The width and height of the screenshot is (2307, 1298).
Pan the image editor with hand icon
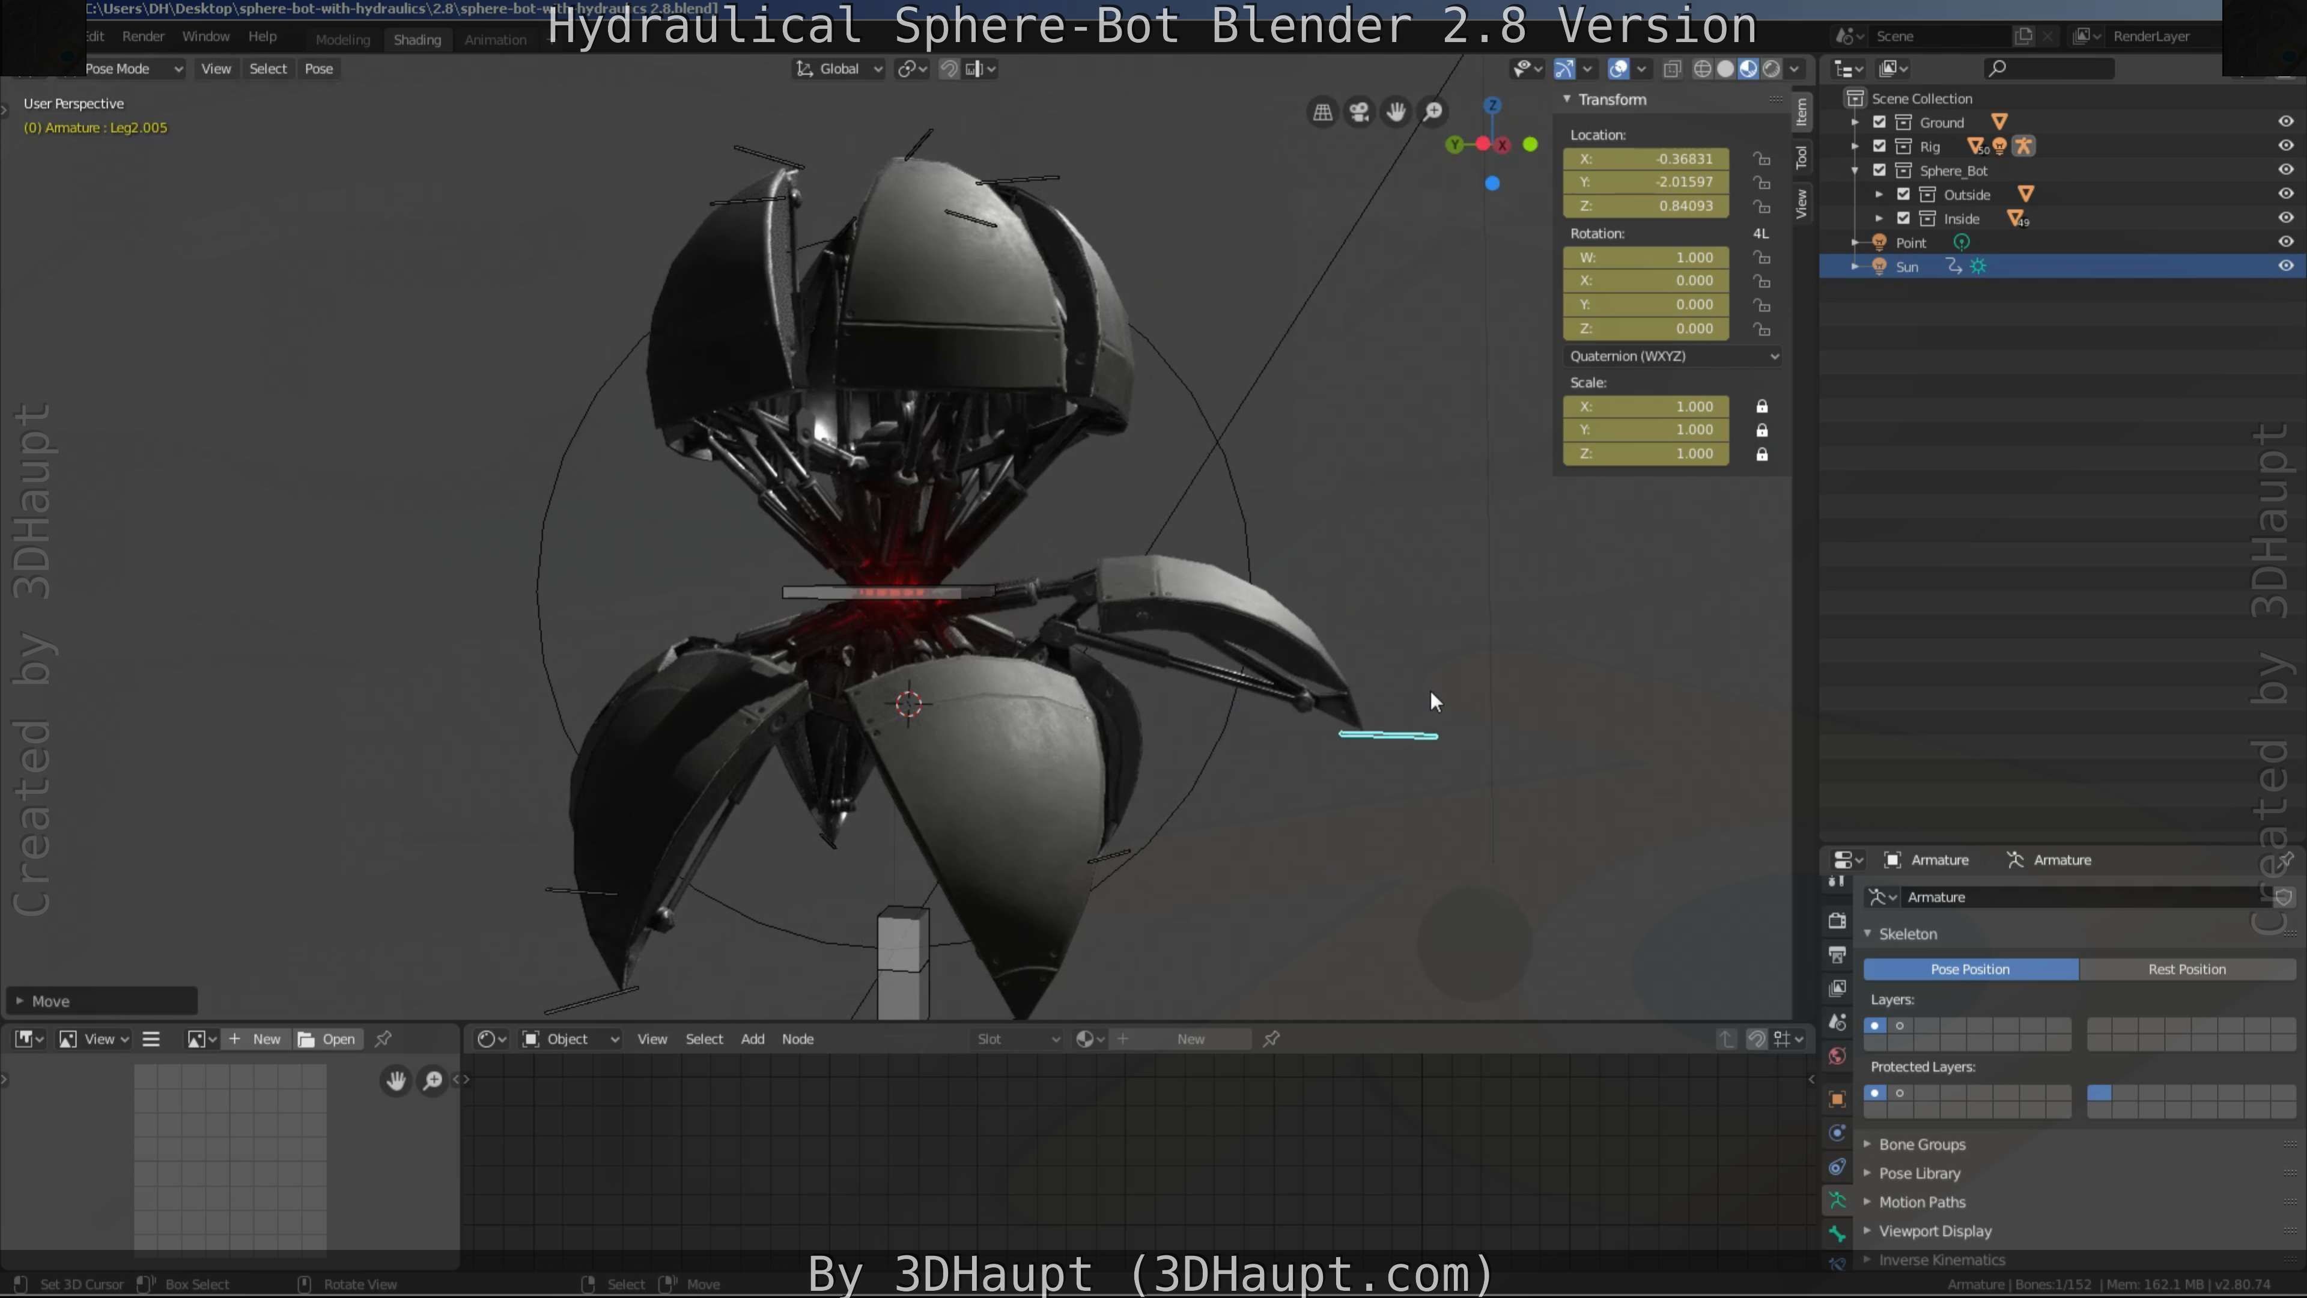(x=396, y=1080)
